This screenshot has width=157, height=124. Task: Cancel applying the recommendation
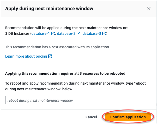point(91,117)
